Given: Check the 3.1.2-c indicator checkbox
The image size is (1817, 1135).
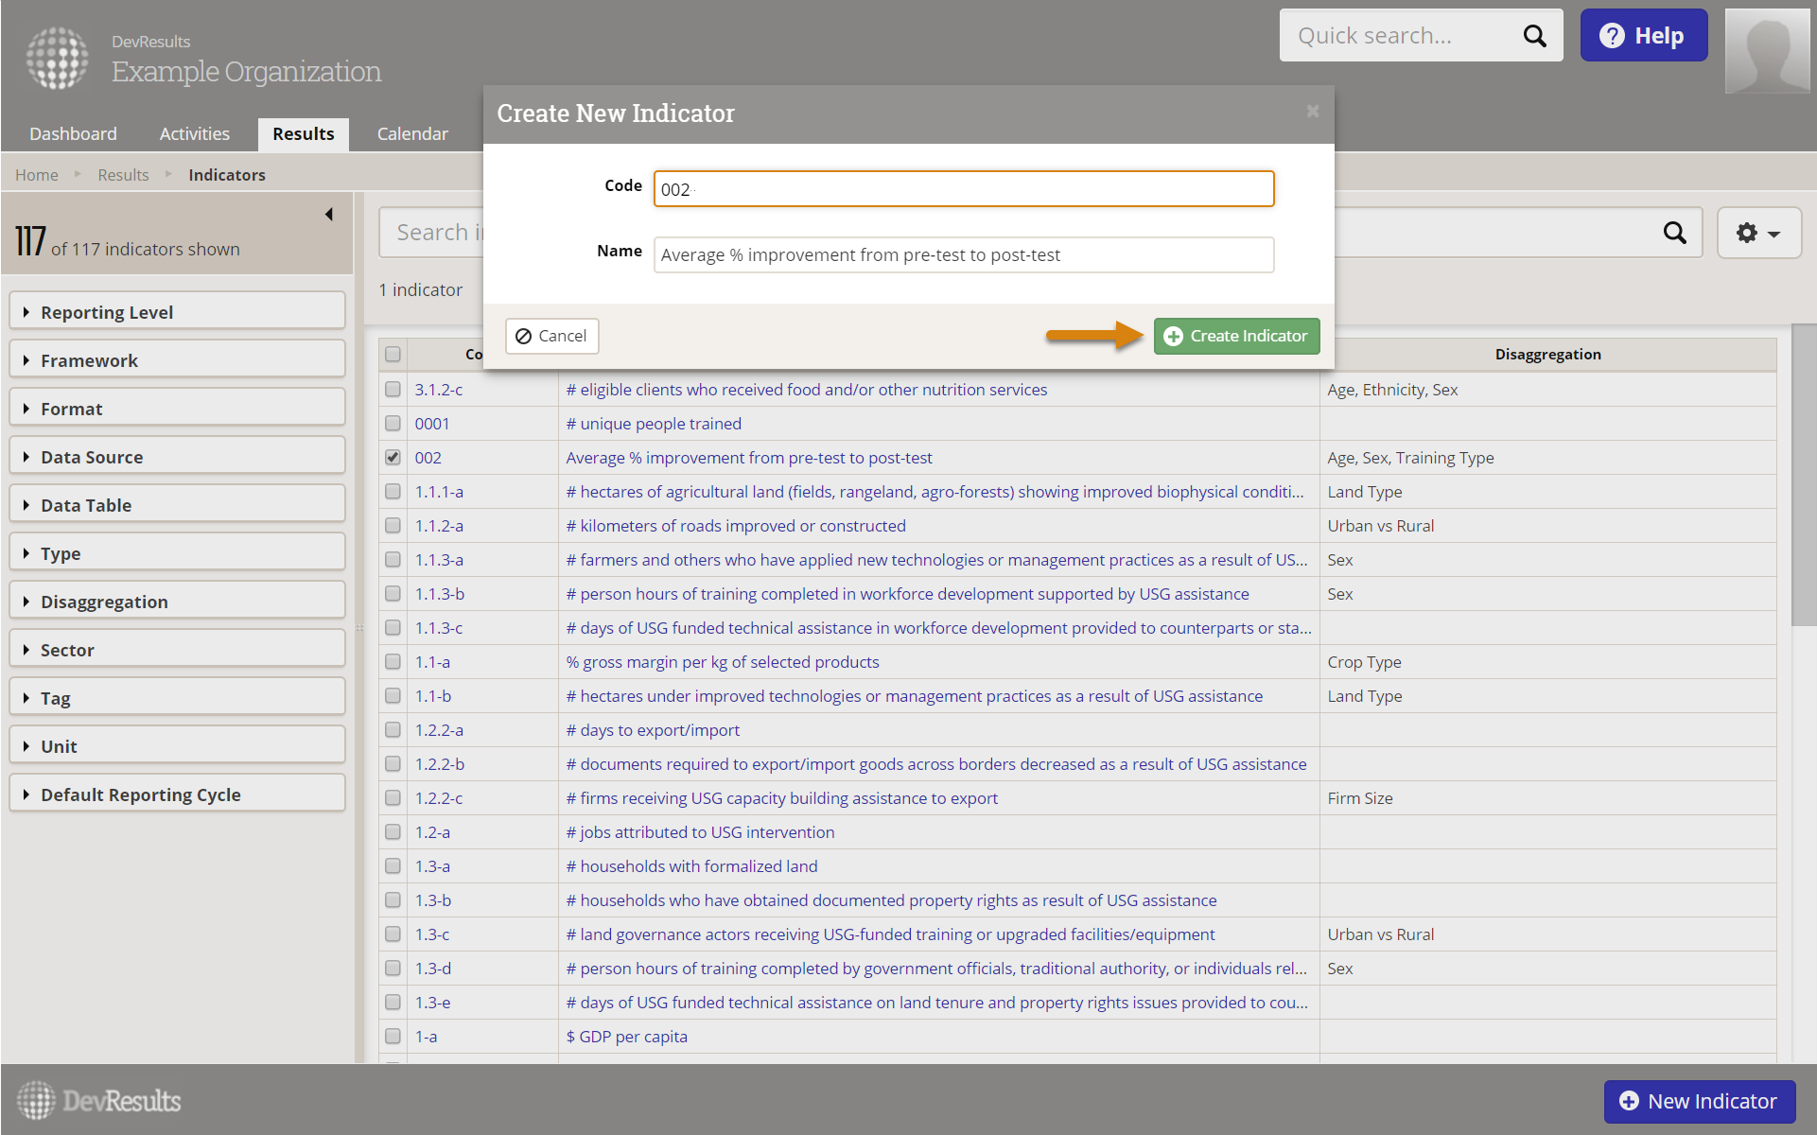Looking at the screenshot, I should [x=393, y=390].
